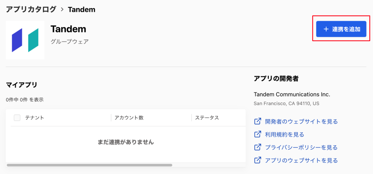This screenshot has height=174, width=373.
Task: Open アプリのウェブサイトを見る link
Action: coord(301,160)
